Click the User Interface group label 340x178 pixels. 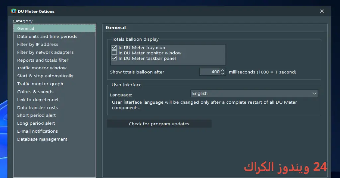(127, 85)
